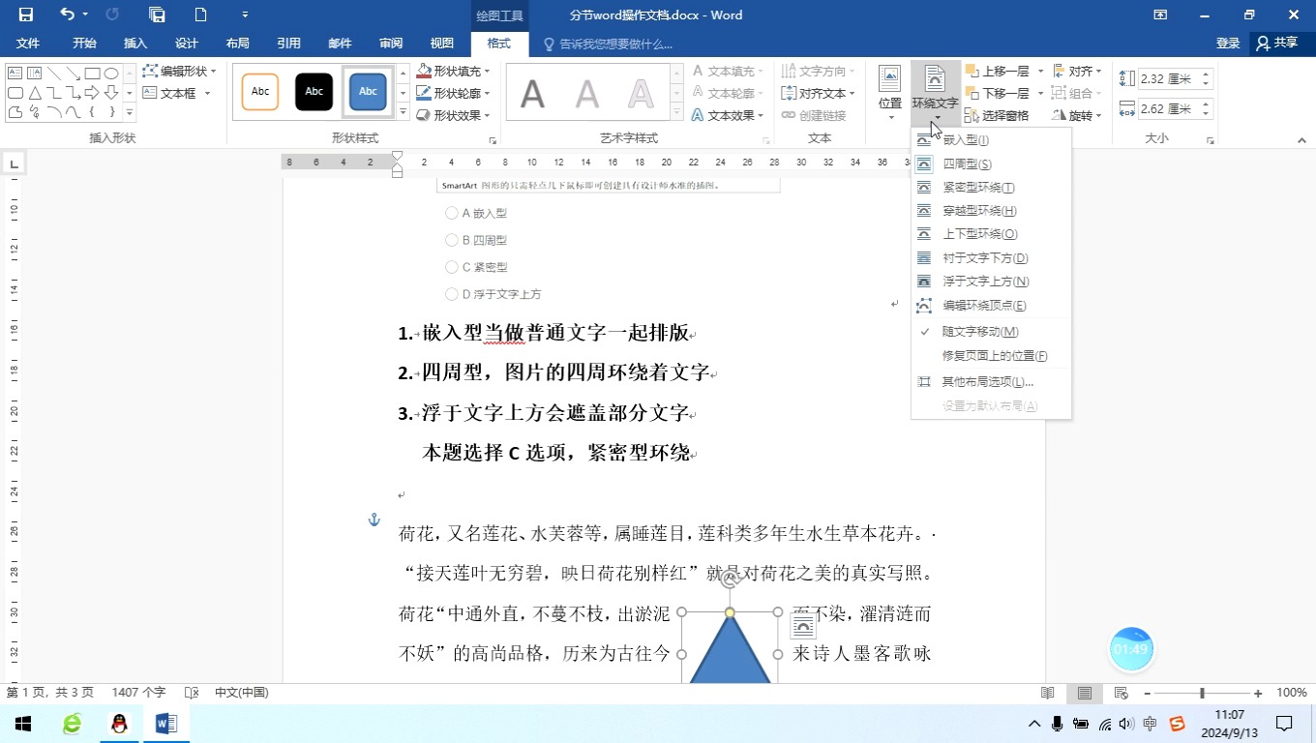Click the 共享 share button
The width and height of the screenshot is (1316, 743).
1278,44
